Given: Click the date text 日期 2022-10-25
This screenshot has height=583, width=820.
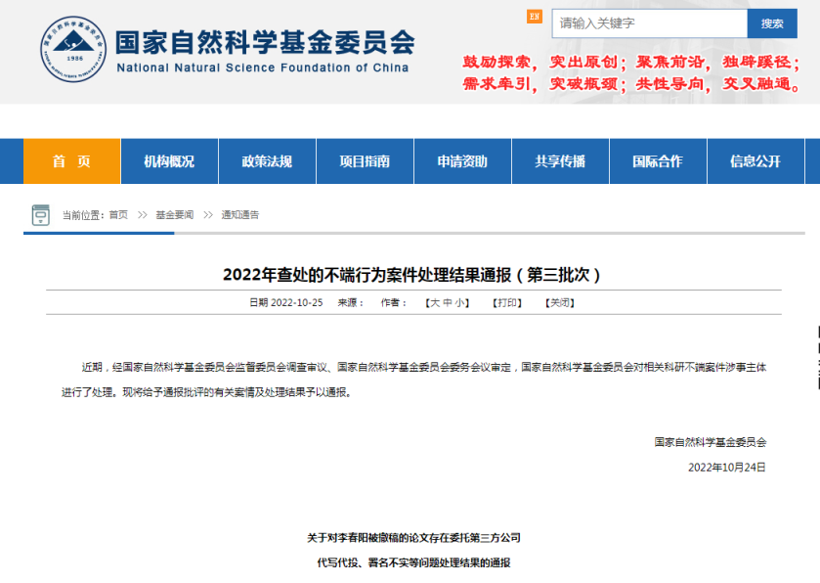Looking at the screenshot, I should click(x=286, y=302).
